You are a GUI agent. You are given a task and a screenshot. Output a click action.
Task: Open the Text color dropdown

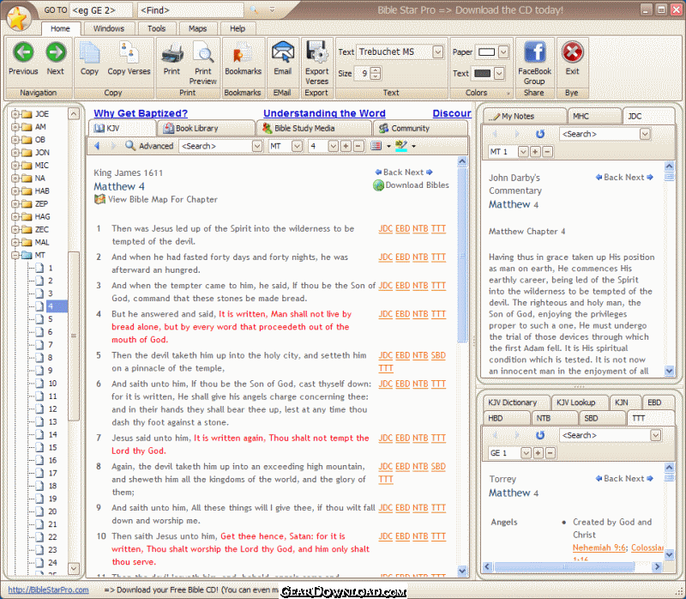tap(499, 73)
